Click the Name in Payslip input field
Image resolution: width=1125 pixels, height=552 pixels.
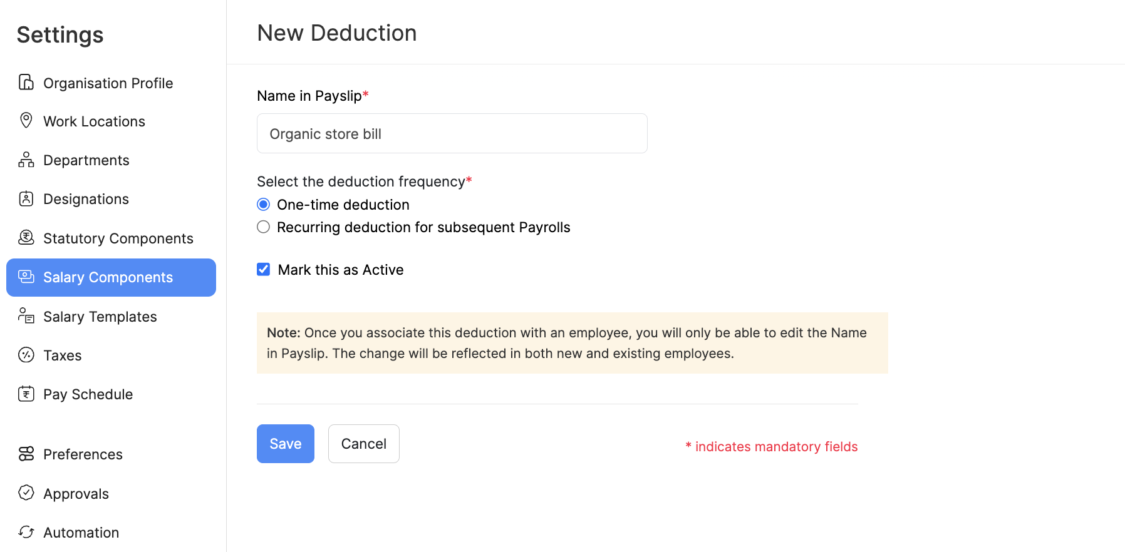point(452,133)
